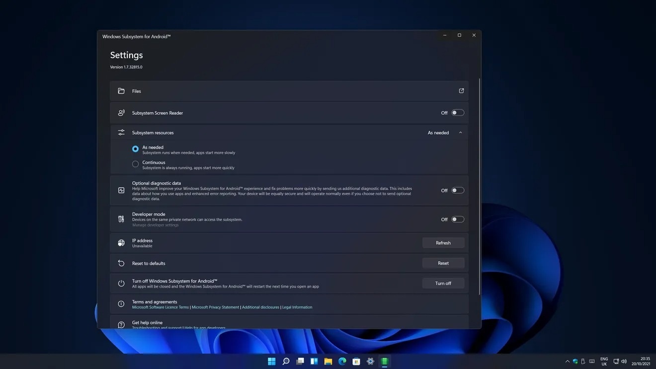
Task: Click the Optional diagnostic data icon
Action: [121, 190]
